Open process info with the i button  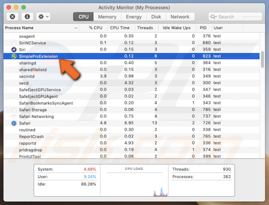point(27,17)
